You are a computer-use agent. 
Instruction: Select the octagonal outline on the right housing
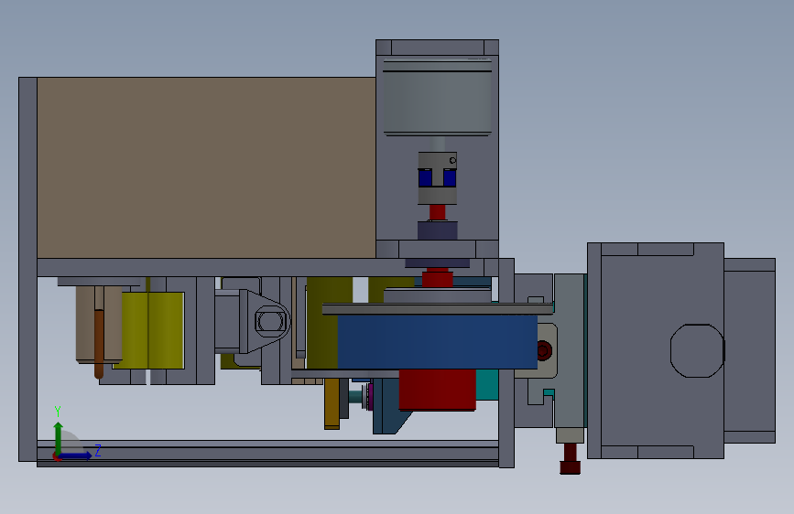pos(697,350)
